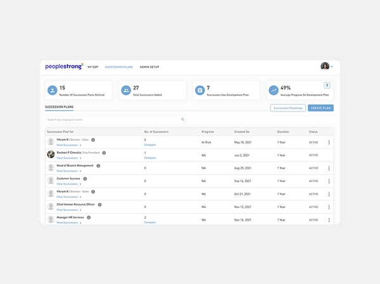Expand View Successors under Head of Branch Management
The width and height of the screenshot is (380, 284).
[x=68, y=171]
